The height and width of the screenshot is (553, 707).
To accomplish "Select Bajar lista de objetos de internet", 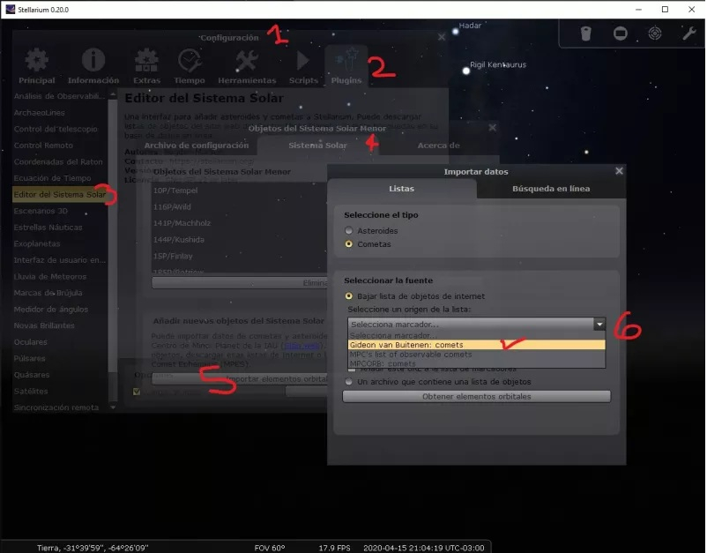I will pos(348,296).
